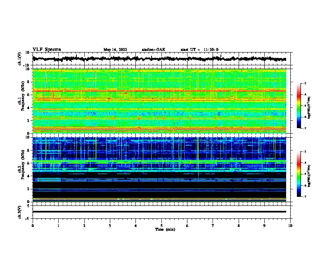Click the "-3" tick on ch.2 color bar

pos(305,152)
